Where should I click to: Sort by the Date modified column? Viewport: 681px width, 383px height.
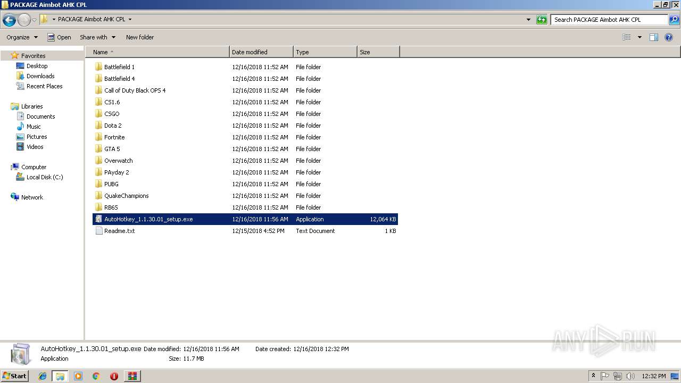click(x=261, y=52)
